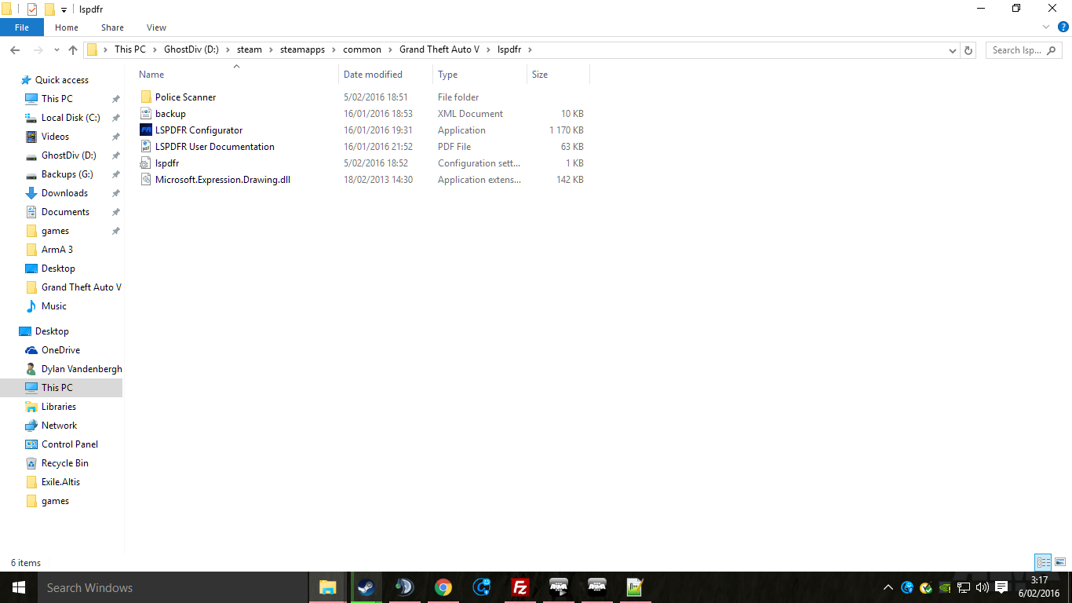Screen dimensions: 1072x603
Task: Open the Action Center notifications
Action: pos(1001,587)
